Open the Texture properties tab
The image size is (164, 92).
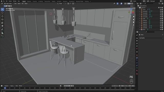[137, 74]
